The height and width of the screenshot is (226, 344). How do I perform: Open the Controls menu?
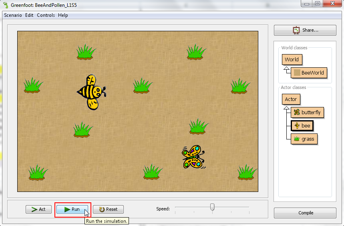point(46,15)
